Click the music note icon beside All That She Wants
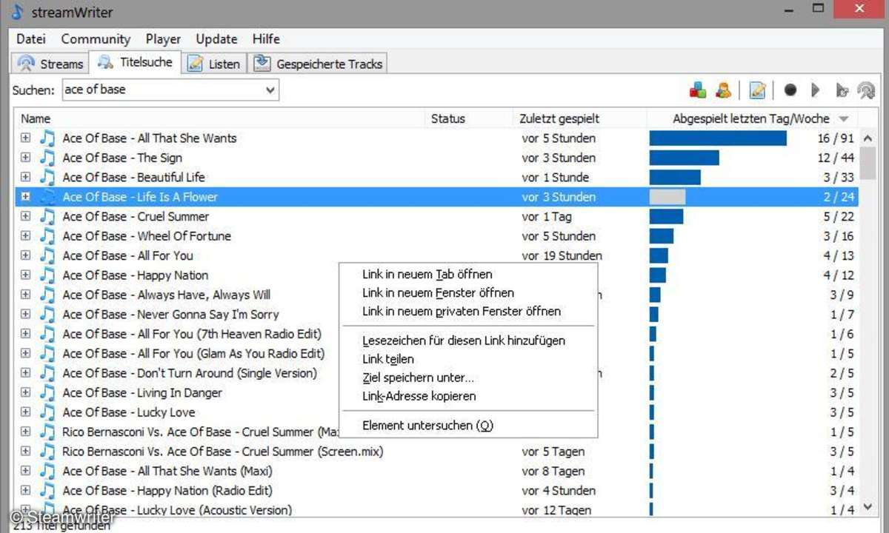The height and width of the screenshot is (533, 889). click(x=47, y=138)
